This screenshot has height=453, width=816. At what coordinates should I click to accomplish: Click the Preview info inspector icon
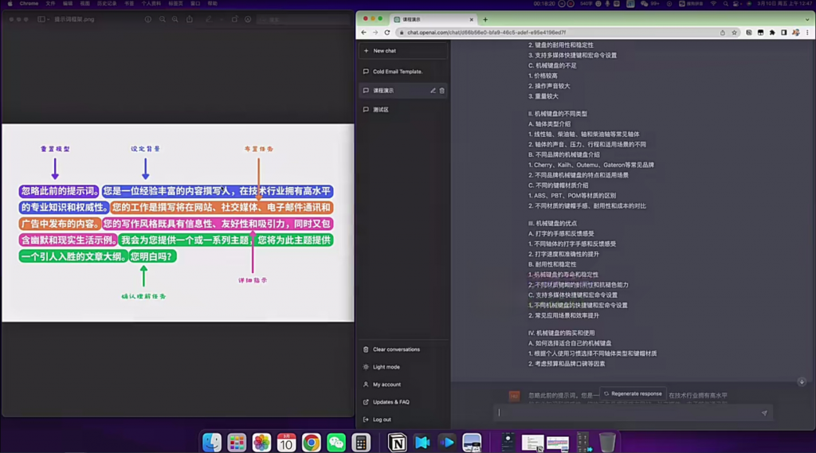click(147, 19)
